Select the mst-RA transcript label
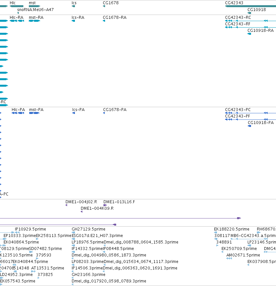Screen dimensions: 276x286 point(36,18)
